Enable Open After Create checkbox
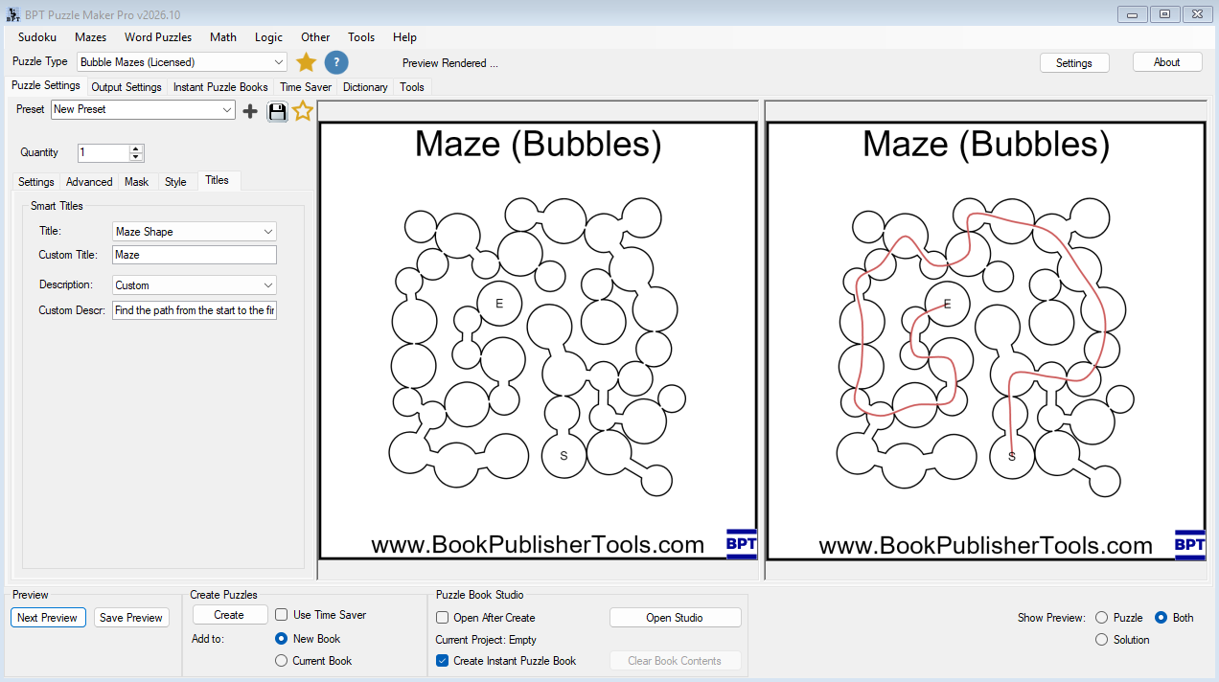The image size is (1219, 682). 443,618
